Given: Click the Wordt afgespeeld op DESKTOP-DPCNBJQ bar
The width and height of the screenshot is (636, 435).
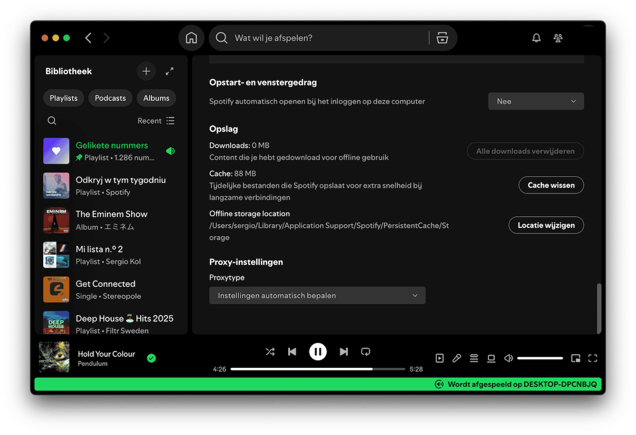Looking at the screenshot, I should coord(318,384).
